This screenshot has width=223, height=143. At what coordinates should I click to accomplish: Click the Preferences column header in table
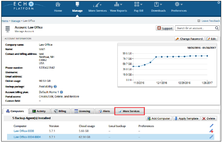click(146, 126)
